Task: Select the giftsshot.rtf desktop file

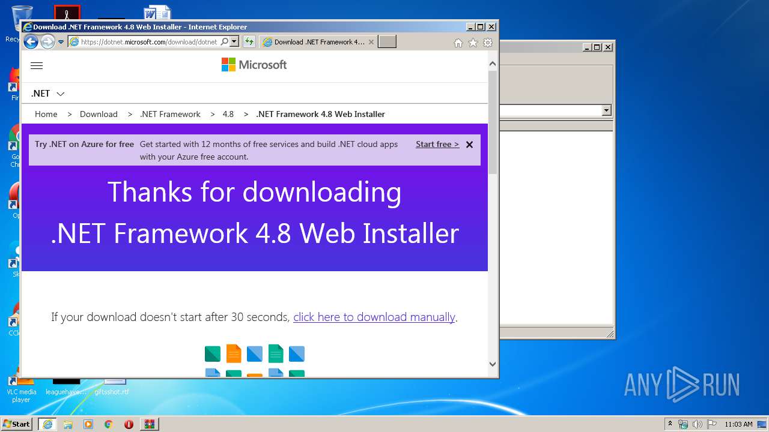Action: click(x=112, y=387)
